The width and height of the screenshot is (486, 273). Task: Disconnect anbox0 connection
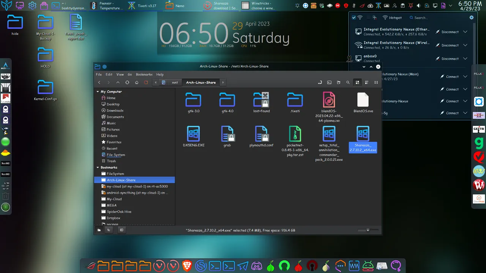click(x=447, y=58)
